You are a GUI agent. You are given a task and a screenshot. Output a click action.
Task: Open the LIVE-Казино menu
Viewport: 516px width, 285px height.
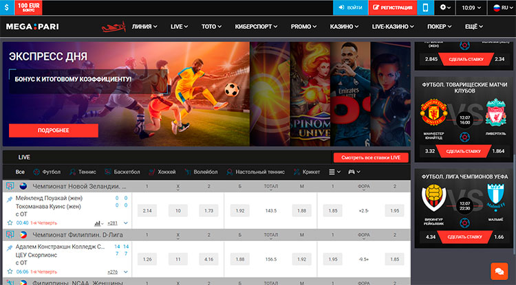click(x=393, y=27)
